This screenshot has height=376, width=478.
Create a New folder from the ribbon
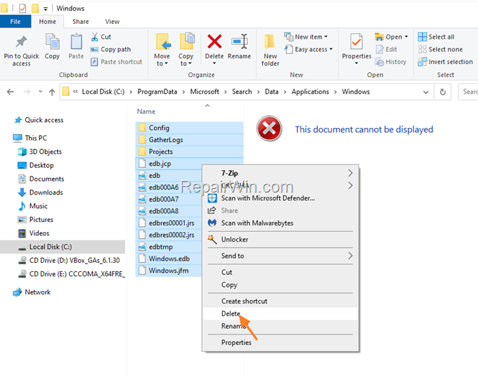coord(270,51)
